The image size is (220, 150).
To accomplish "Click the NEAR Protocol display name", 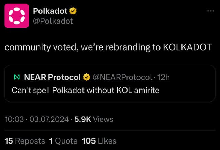I will click(x=52, y=77).
